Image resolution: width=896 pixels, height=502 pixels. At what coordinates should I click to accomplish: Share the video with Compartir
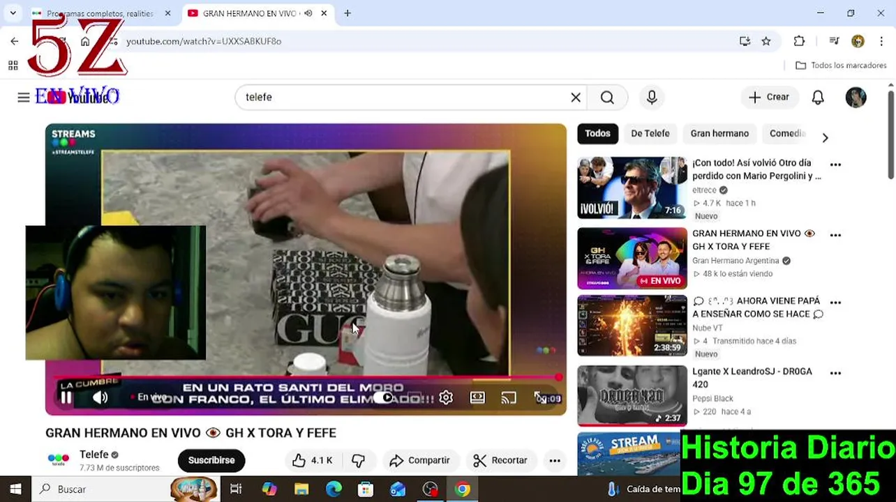pyautogui.click(x=419, y=460)
